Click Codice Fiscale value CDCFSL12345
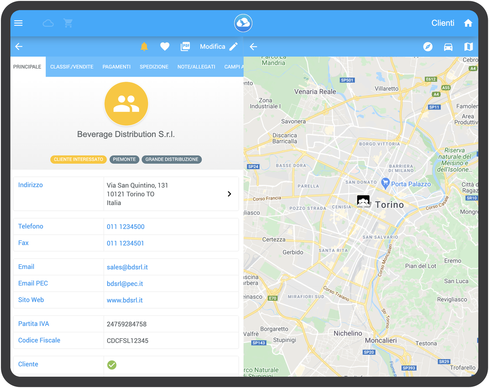Screen dimensions: 489x388 (127, 341)
